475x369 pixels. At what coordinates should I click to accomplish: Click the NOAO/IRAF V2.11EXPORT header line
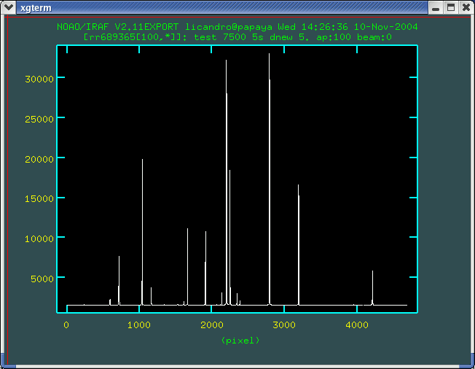[x=237, y=27]
